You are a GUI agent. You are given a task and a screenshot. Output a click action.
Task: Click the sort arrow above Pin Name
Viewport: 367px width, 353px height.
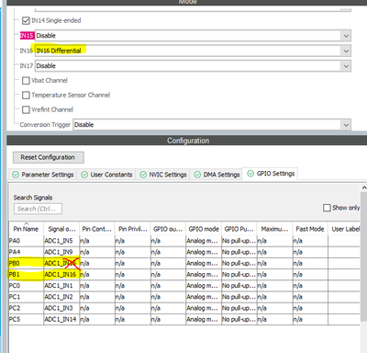point(27,223)
